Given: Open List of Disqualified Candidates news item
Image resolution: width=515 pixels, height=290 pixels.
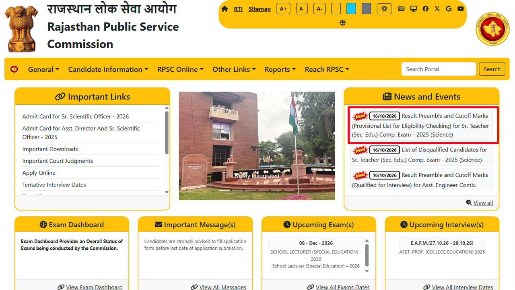Looking at the screenshot, I should click(x=421, y=155).
